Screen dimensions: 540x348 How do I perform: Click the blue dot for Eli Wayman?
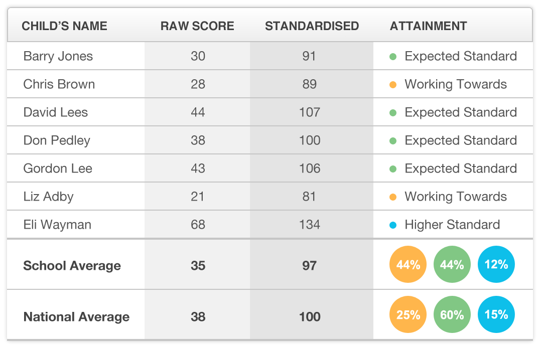click(393, 225)
